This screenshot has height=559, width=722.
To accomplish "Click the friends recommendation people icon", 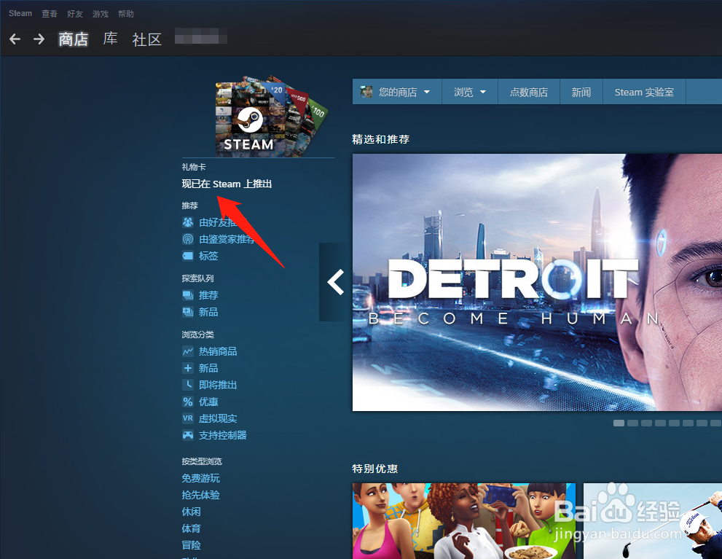I will point(188,222).
